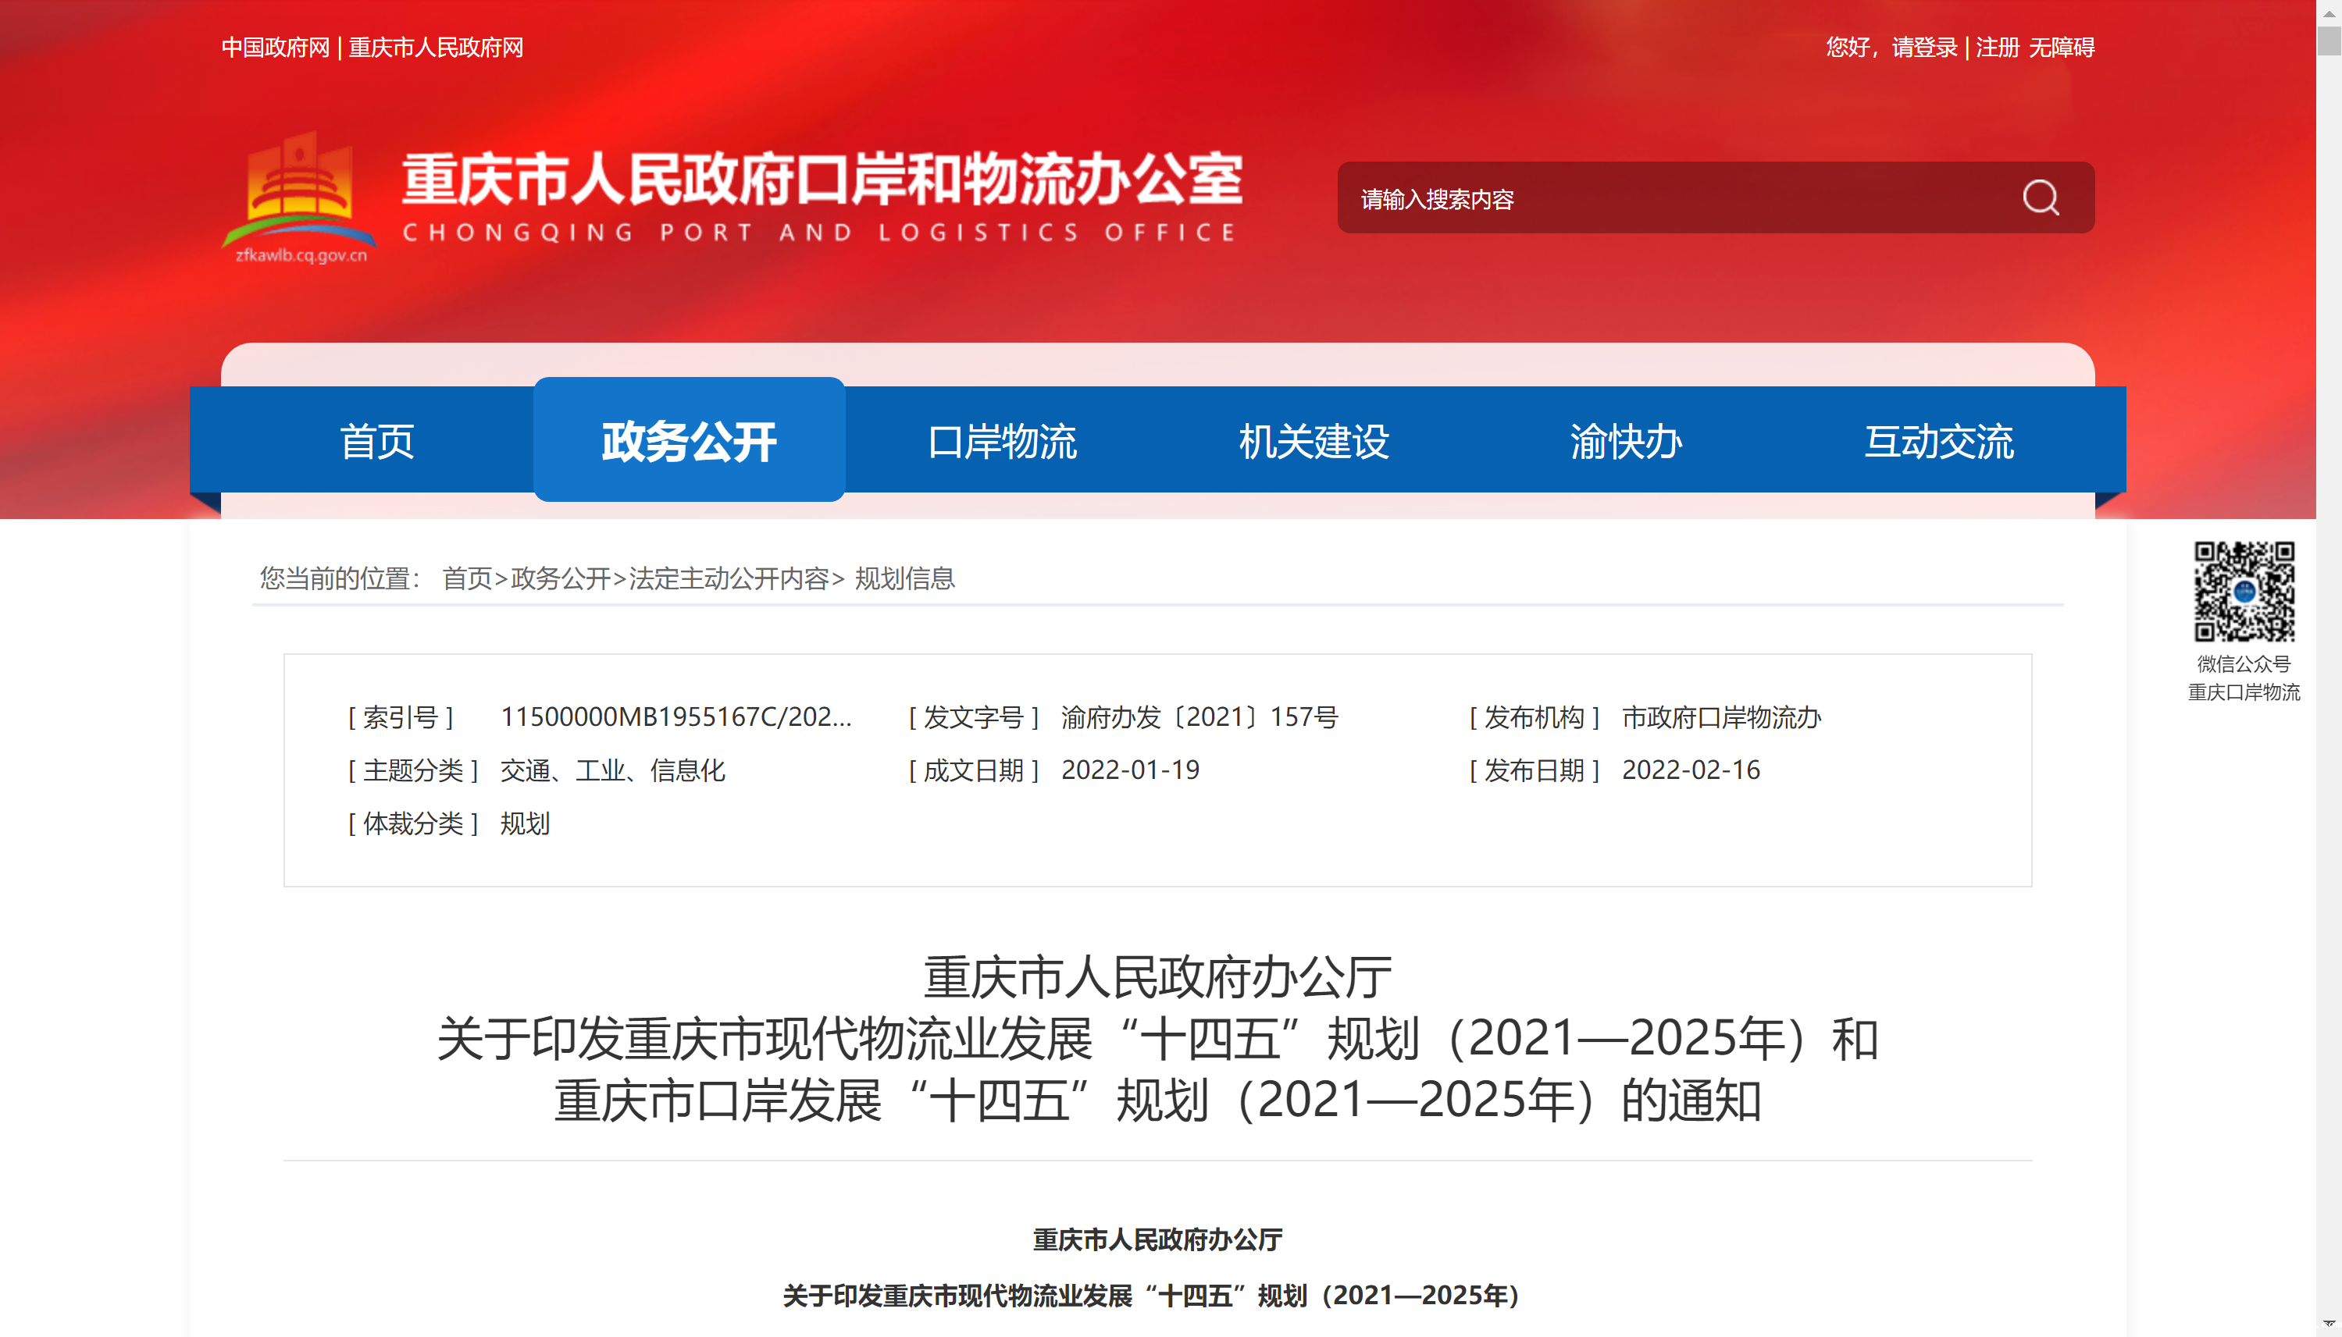Click the 法定主动公开内容 breadcrumb

[729, 578]
